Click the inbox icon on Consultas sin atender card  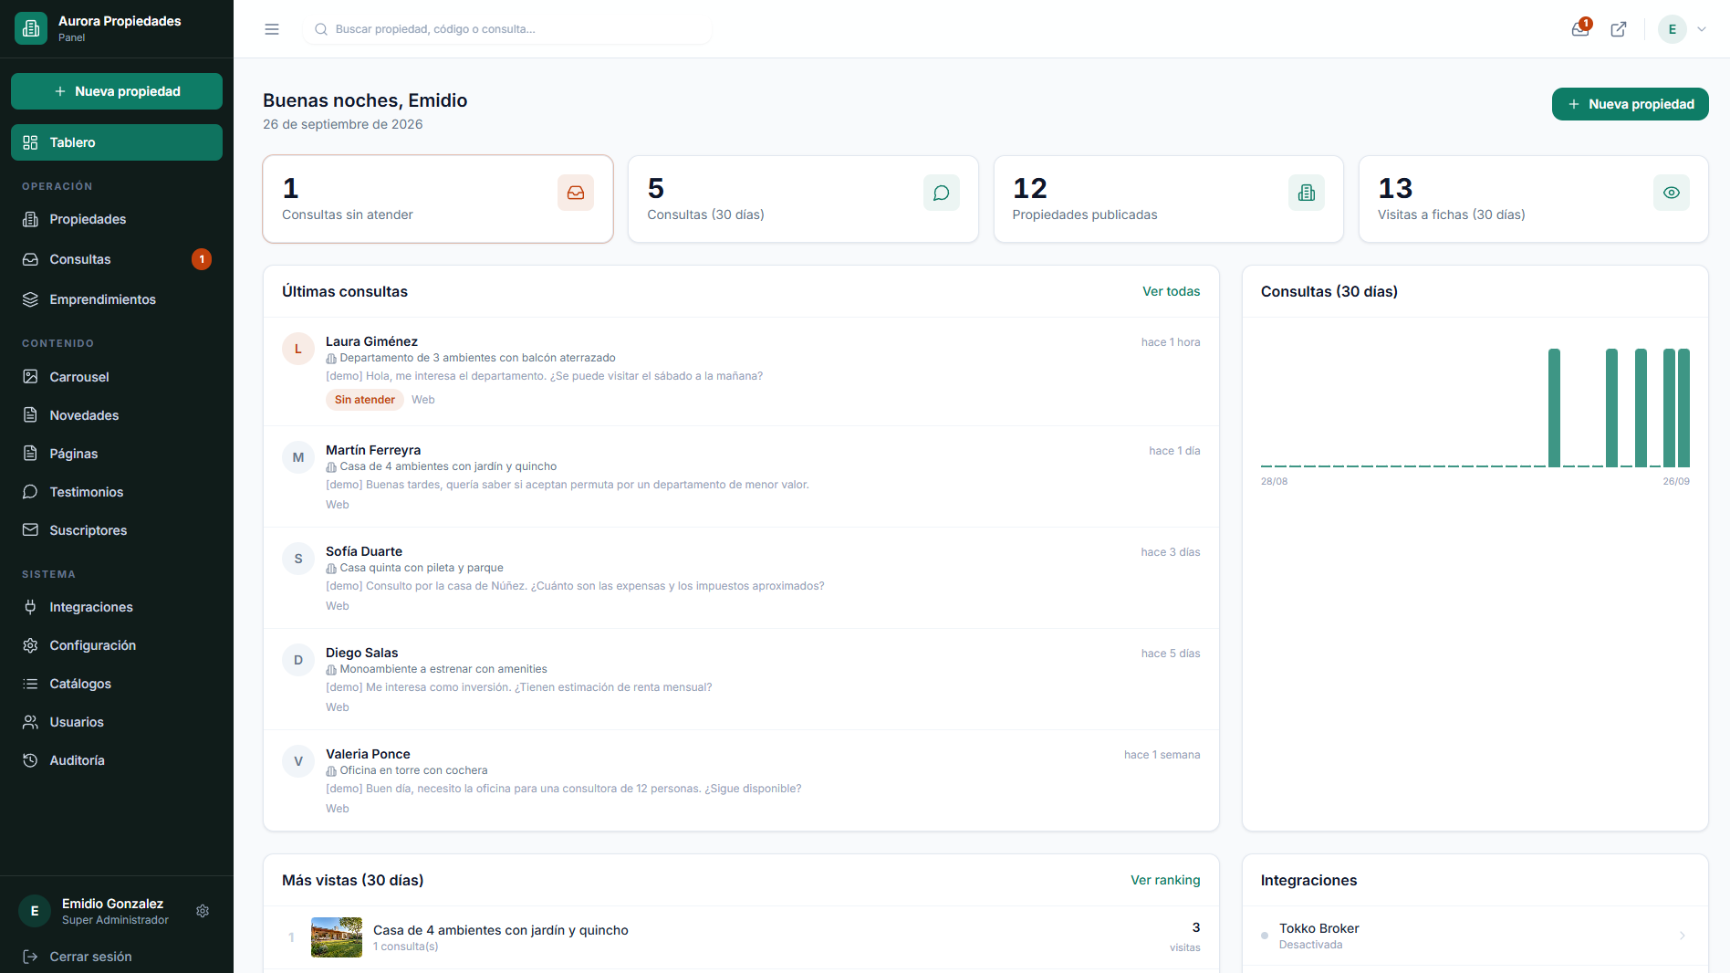(576, 193)
